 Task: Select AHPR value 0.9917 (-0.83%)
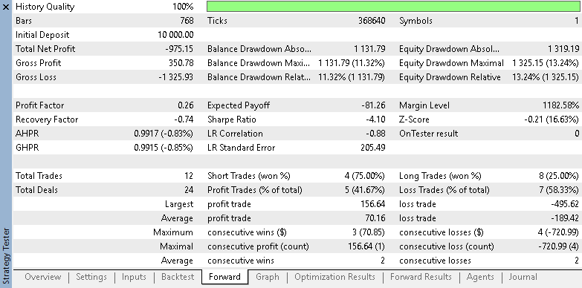pyautogui.click(x=164, y=134)
